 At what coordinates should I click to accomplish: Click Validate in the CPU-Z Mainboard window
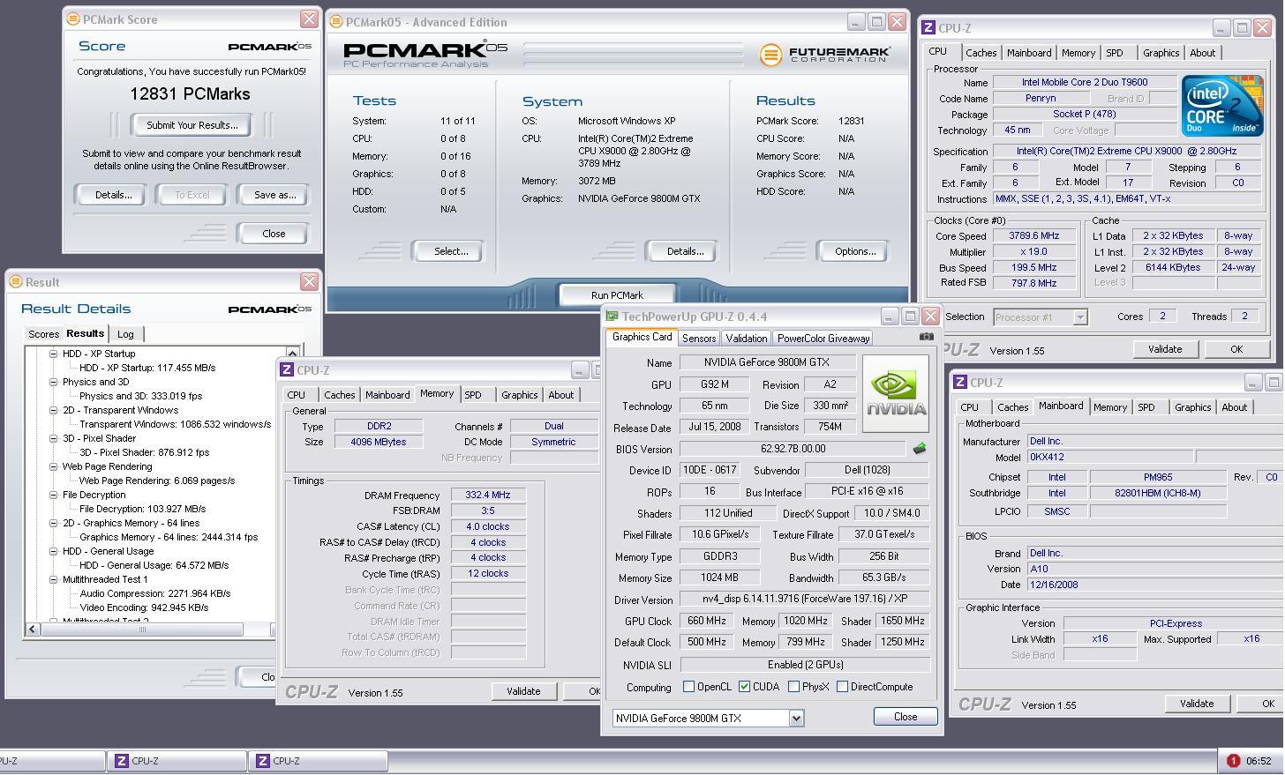1197,704
